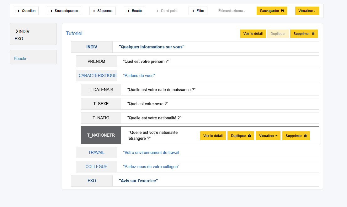Add a new Séquence
Image resolution: width=347 pixels, height=207 pixels.
tap(103, 11)
